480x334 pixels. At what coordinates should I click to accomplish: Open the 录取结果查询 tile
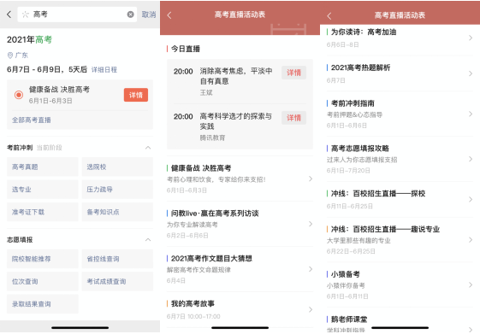point(43,304)
